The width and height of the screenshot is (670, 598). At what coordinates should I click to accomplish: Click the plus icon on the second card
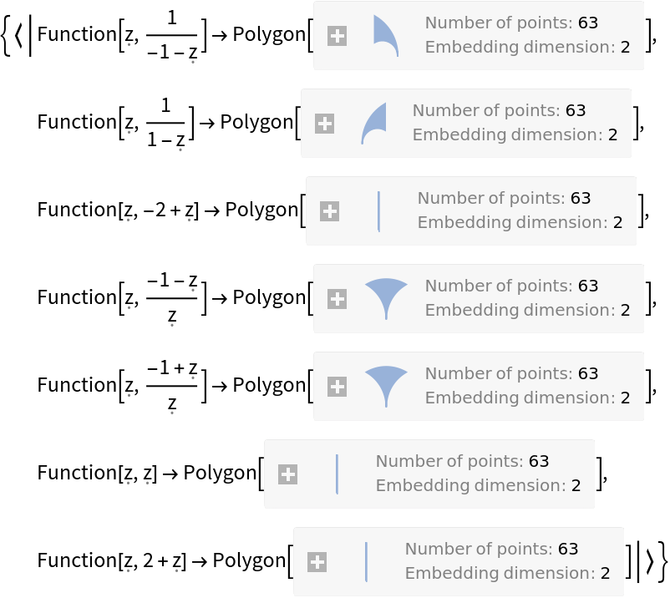coord(324,124)
